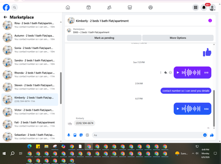React with emoji to the voice message
This screenshot has height=164, width=221.
point(170,73)
